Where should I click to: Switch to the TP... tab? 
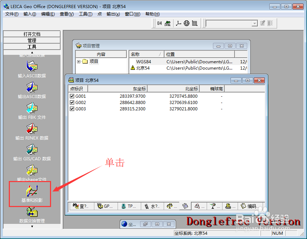129,206
